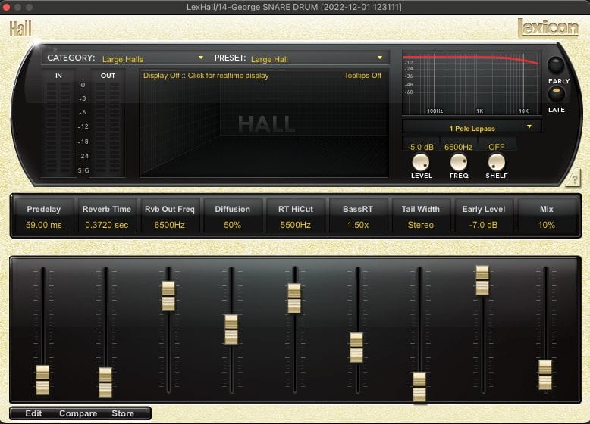This screenshot has height=424, width=590.
Task: Click the Rvb Out Freq slider handle
Action: [x=168, y=296]
